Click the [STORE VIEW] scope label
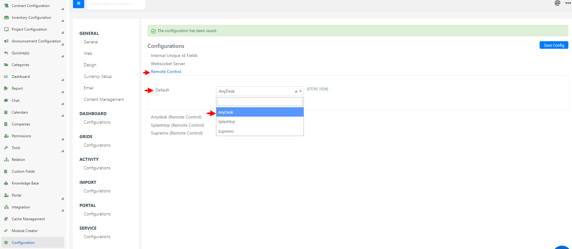This screenshot has width=572, height=249. (x=318, y=89)
